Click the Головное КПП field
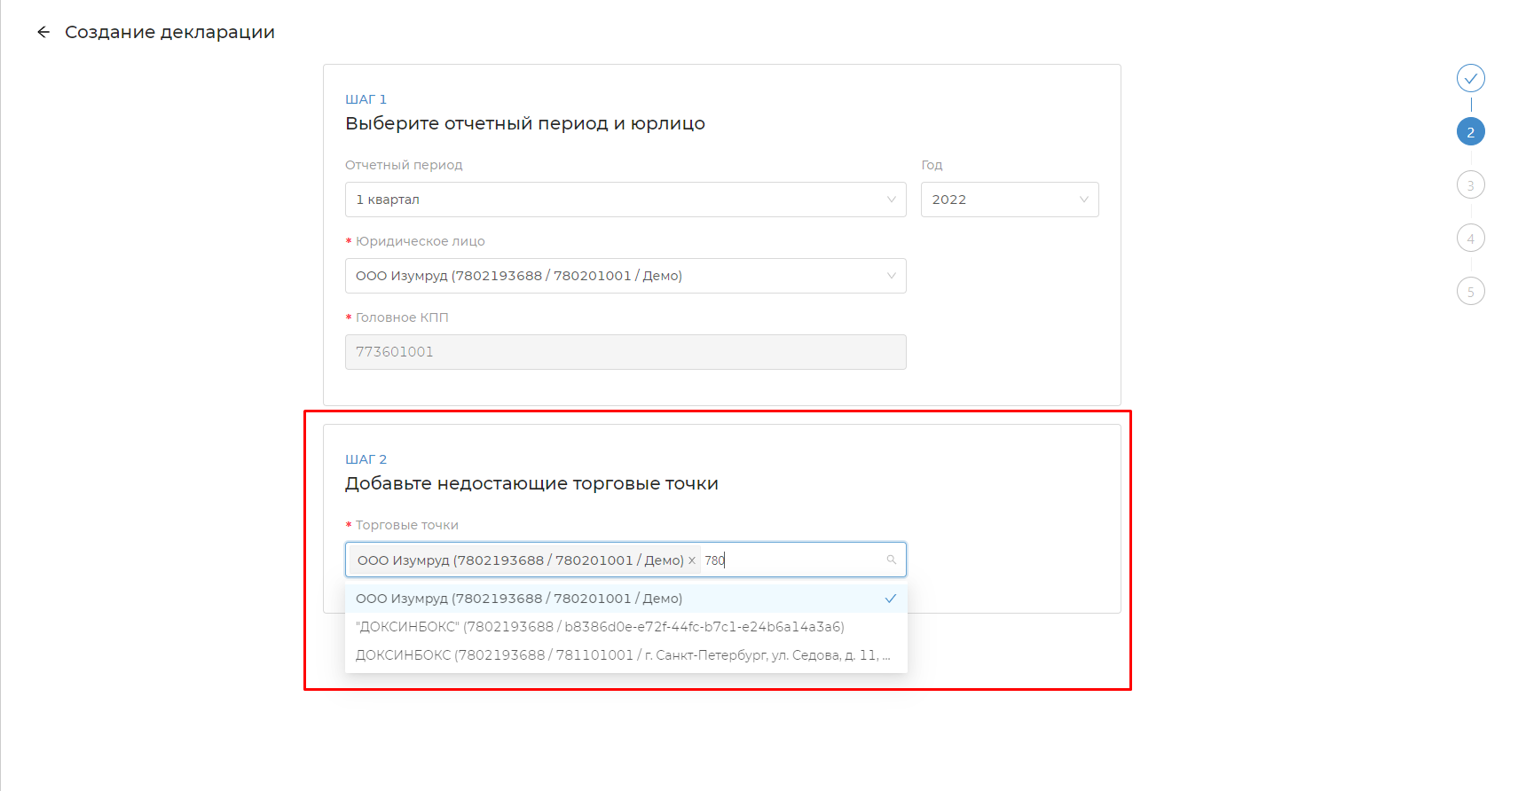Screen dimensions: 1526x791 pos(625,352)
